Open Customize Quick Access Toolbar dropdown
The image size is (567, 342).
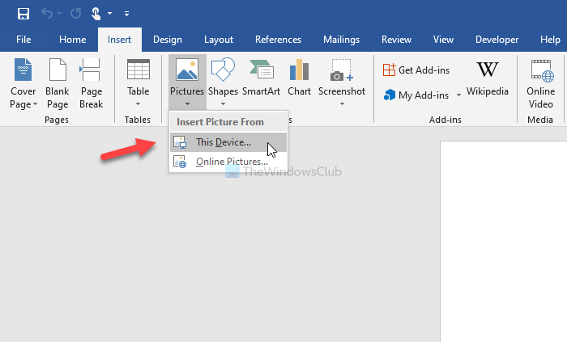tap(127, 14)
